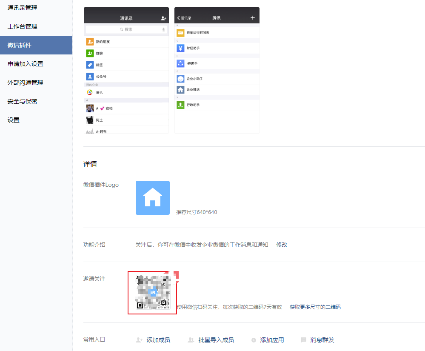Open 外部沟通管理 section
Viewport: 425px width, 351px height.
click(25, 83)
